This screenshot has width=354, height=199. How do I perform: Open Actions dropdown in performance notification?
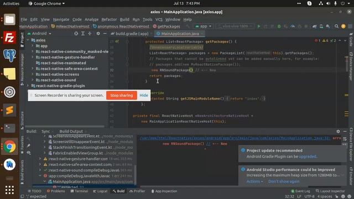pos(254,181)
